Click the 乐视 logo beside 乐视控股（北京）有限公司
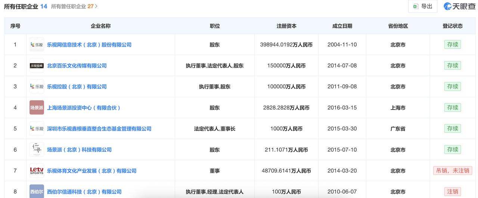This screenshot has width=478, height=198. tap(37, 87)
